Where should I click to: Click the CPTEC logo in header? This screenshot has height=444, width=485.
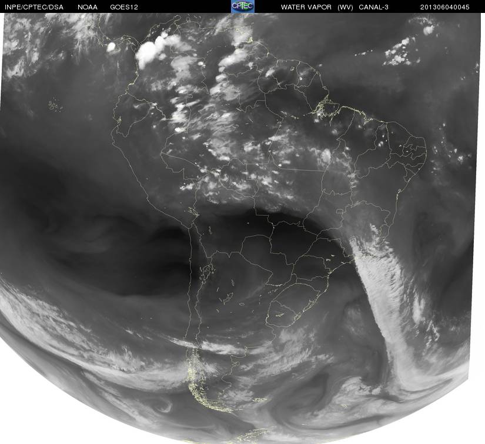(x=243, y=6)
